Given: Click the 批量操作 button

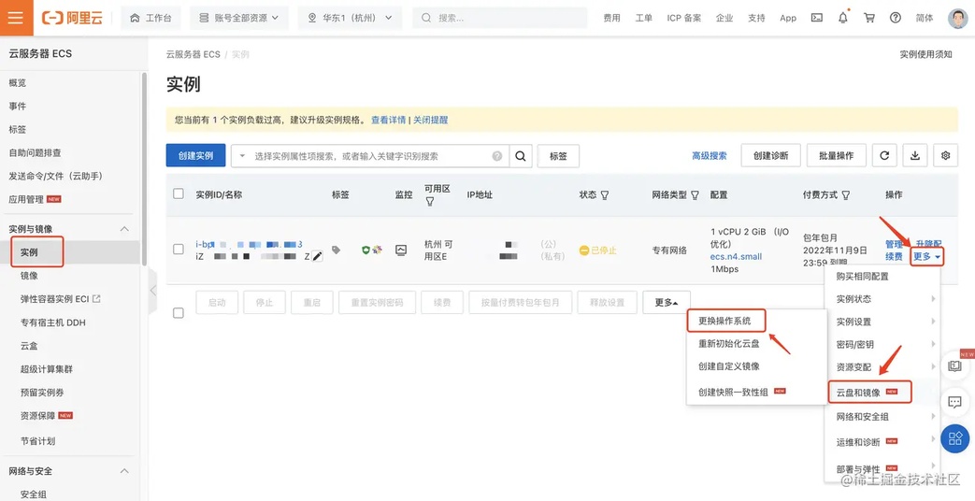Looking at the screenshot, I should click(x=837, y=155).
